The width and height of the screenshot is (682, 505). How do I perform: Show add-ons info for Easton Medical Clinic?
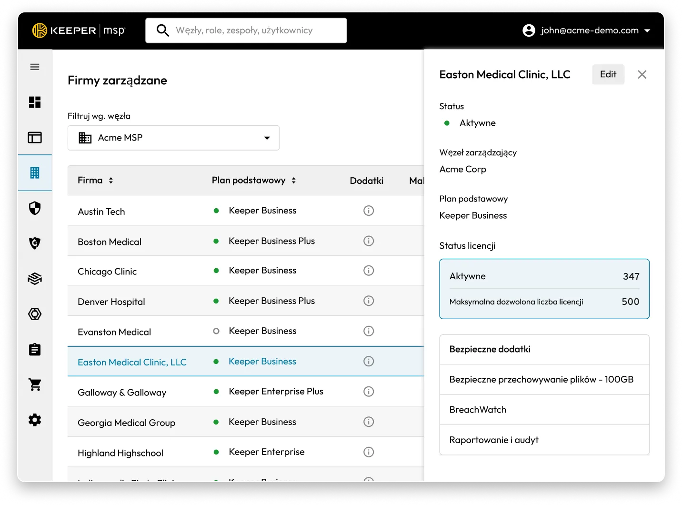tap(369, 362)
